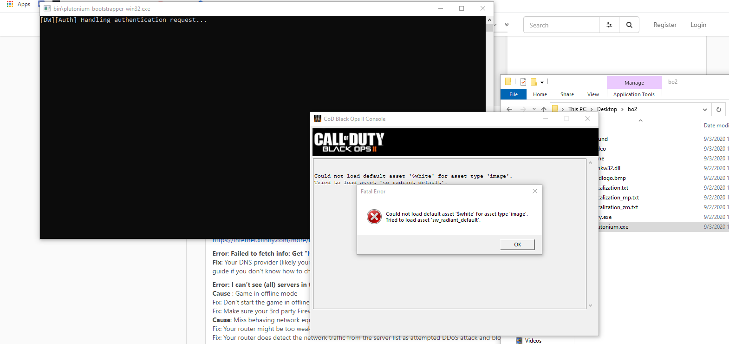Open recent locations dropdown in Explorer
The height and width of the screenshot is (344, 729).
[534, 109]
